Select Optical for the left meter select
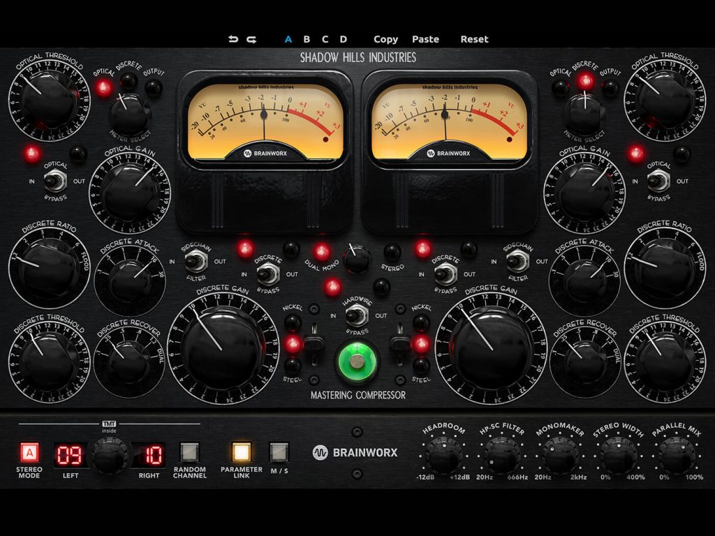715x536 pixels. coord(103,85)
